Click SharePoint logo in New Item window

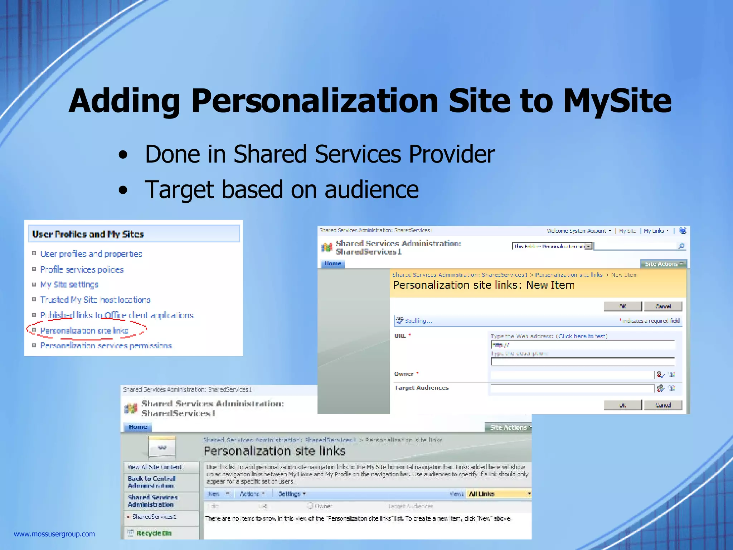[326, 247]
